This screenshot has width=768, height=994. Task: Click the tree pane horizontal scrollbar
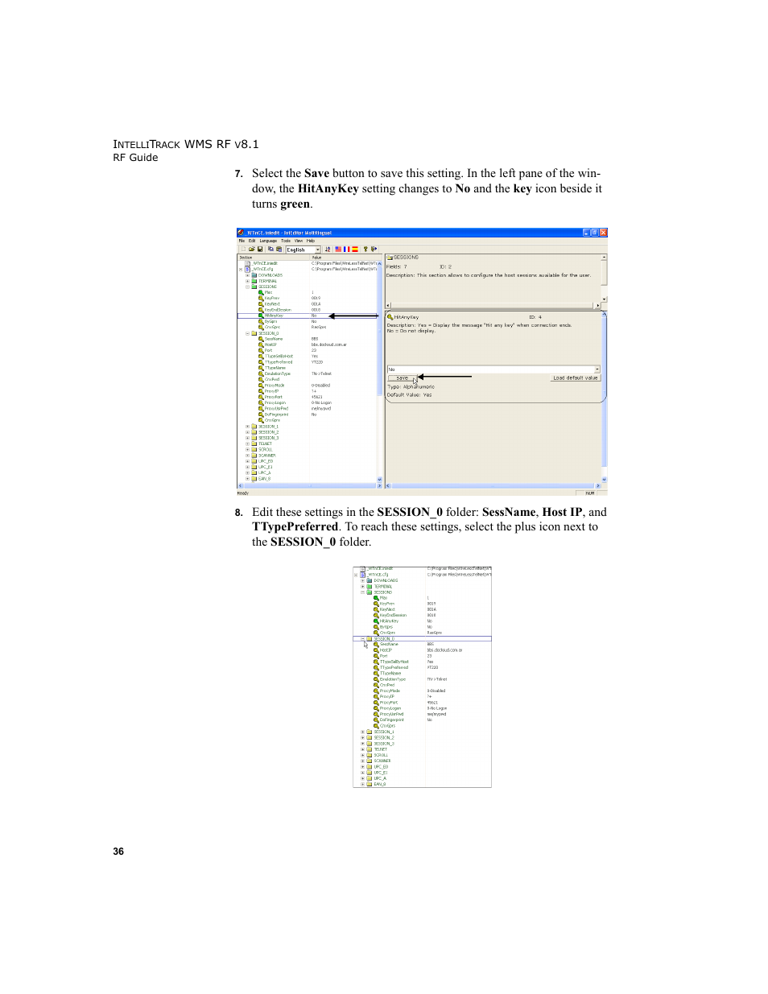pyautogui.click(x=309, y=486)
